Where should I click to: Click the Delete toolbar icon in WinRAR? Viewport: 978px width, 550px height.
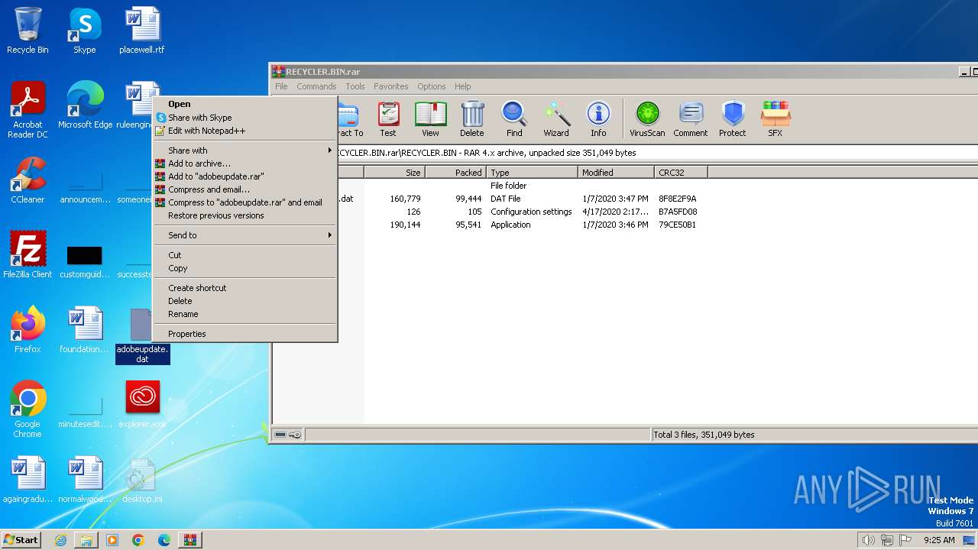coord(471,119)
